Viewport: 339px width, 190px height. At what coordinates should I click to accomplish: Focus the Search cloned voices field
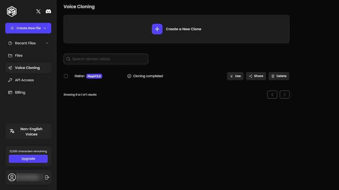click(x=106, y=59)
